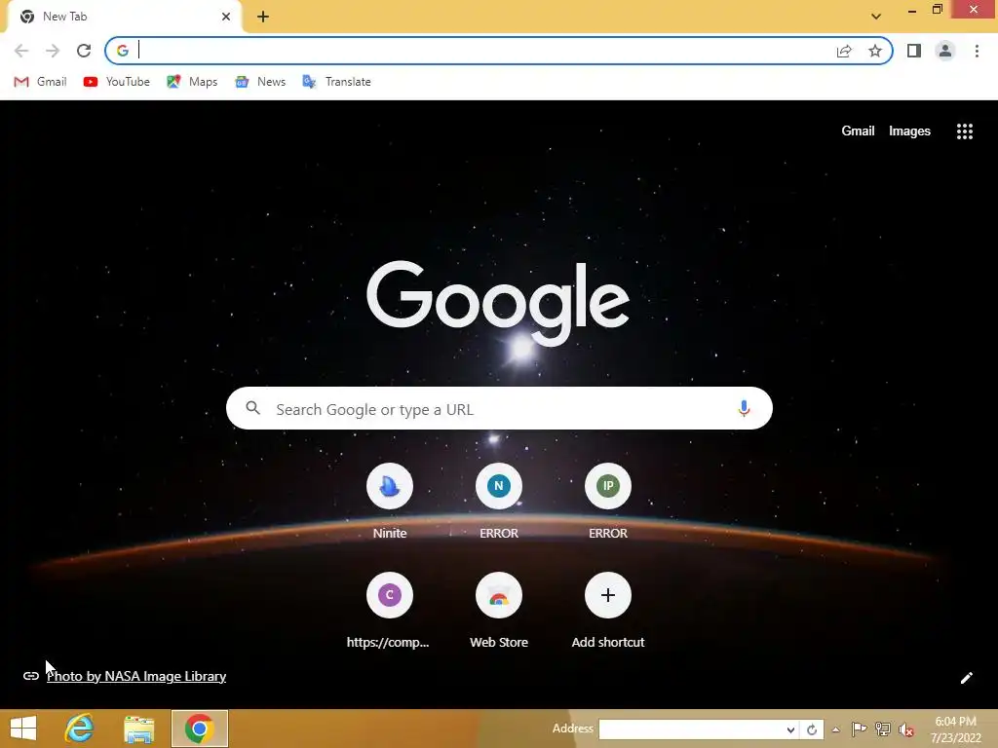Click the Google icon in the address bar

123,51
